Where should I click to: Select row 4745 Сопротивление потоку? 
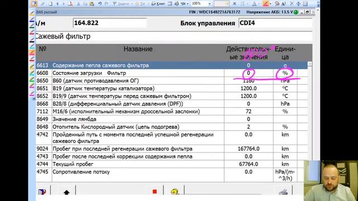click(x=170, y=175)
